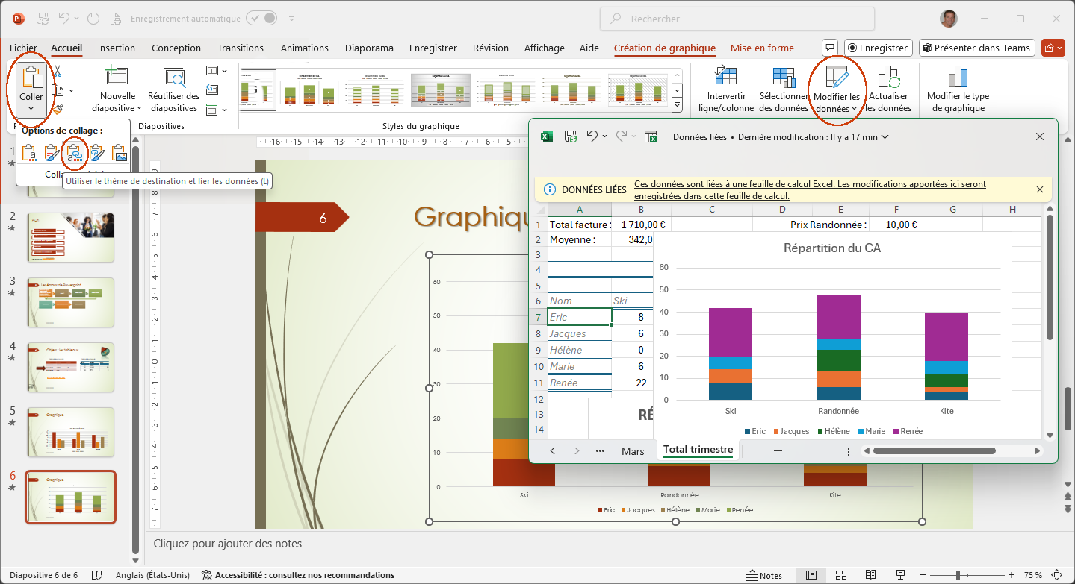1075x584 pixels.
Task: Click the Coller paste clipboard icon
Action: point(31,78)
